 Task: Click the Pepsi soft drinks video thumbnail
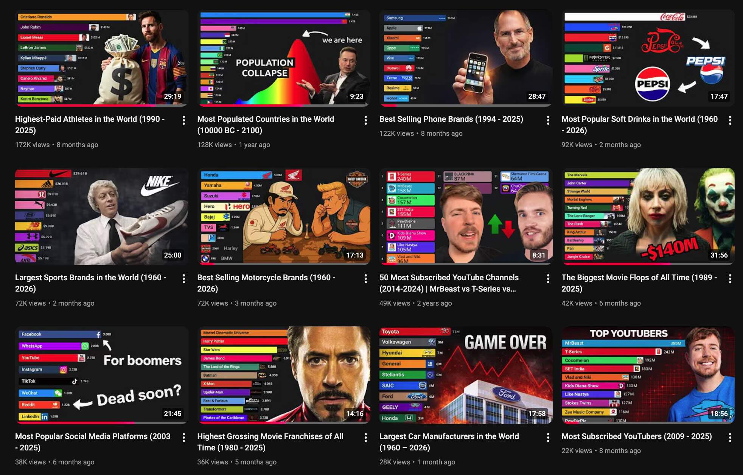point(648,58)
